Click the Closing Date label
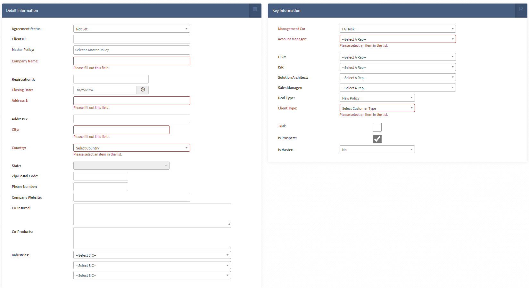Image resolution: width=529 pixels, height=288 pixels. pos(22,90)
